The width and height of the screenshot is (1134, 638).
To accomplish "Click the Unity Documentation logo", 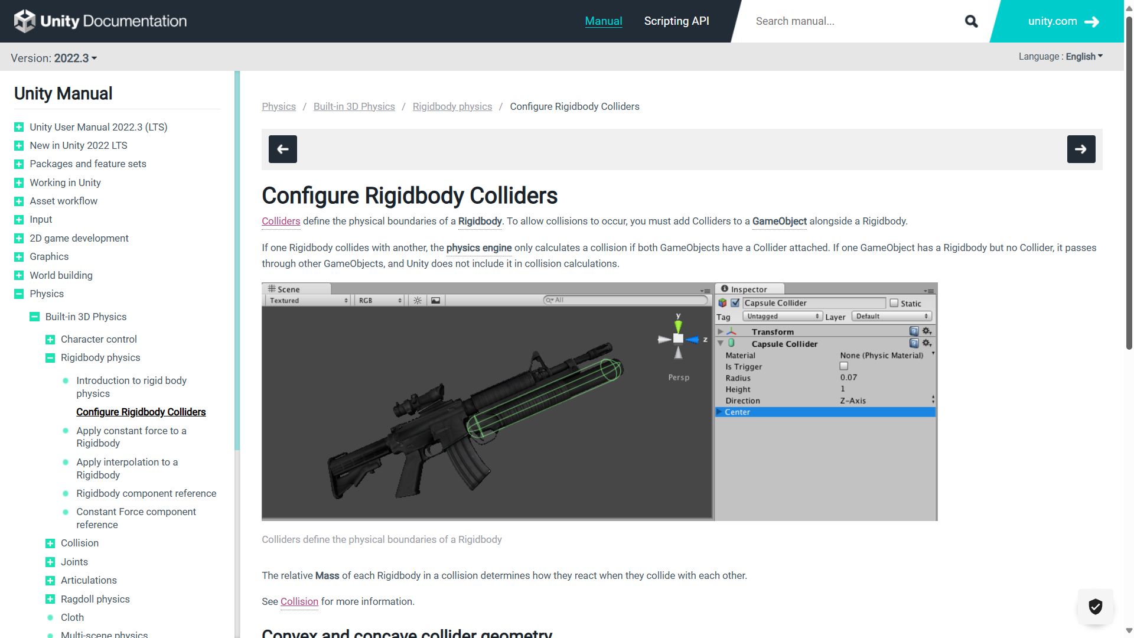I will 100,21.
